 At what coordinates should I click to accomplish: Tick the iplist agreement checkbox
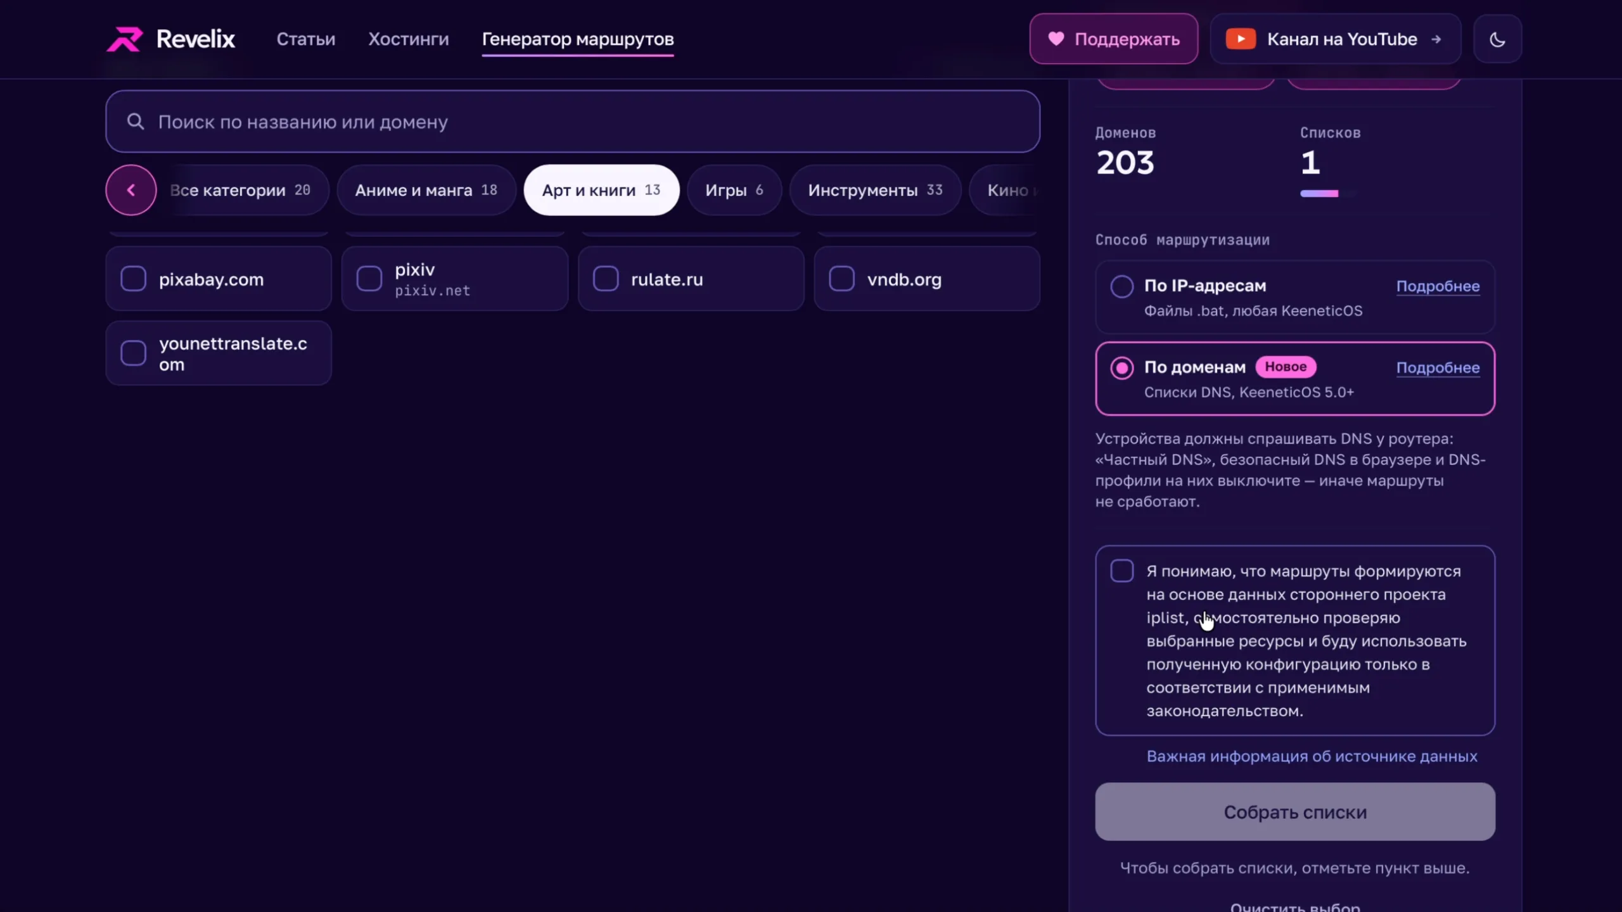[x=1121, y=571]
